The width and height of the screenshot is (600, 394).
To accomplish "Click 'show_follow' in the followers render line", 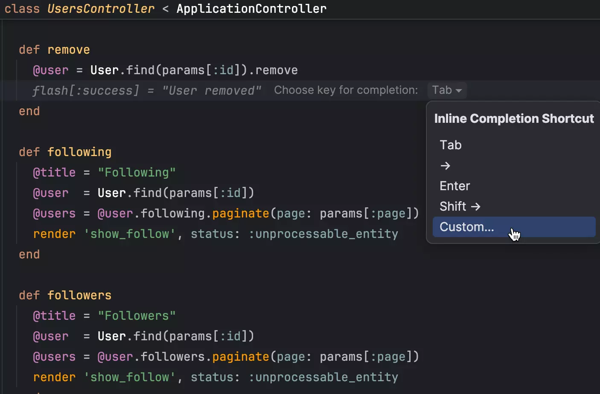I will point(130,377).
